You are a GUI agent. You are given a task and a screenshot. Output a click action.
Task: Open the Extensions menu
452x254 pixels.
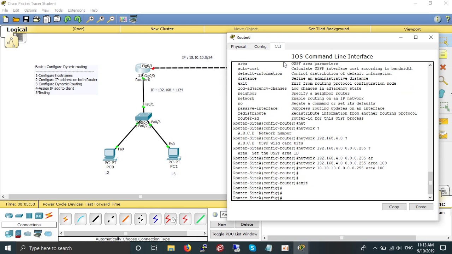(x=77, y=10)
